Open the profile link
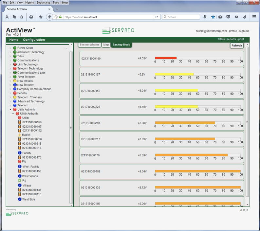260x231 pixels. pos(233,31)
